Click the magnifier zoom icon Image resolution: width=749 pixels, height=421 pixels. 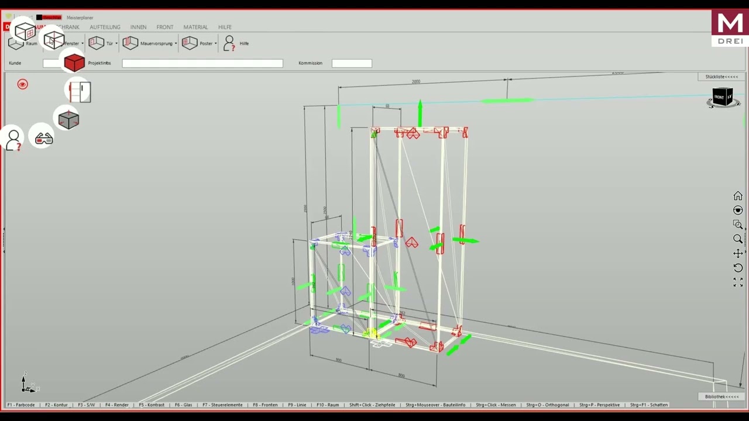click(738, 239)
